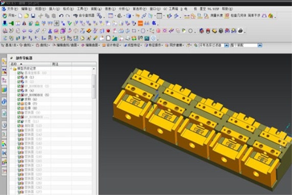292x195 pixels.
Task: Click the 编辑曲面 toolbar button
Action: click(90, 46)
